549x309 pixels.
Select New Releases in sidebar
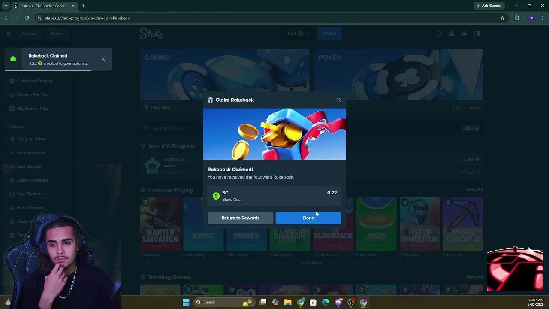(x=31, y=153)
